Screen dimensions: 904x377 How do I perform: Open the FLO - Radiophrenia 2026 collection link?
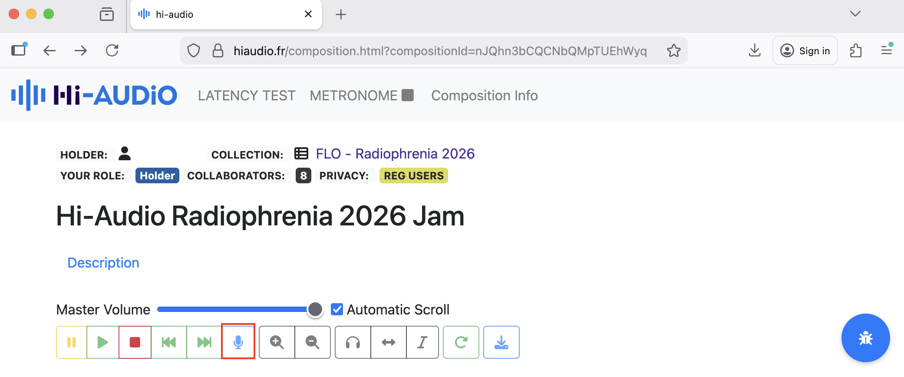(395, 154)
